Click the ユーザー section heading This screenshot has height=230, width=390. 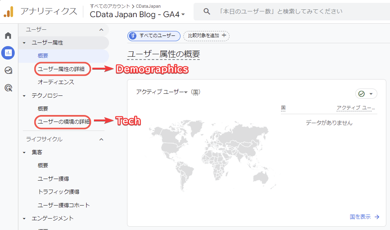(x=36, y=29)
